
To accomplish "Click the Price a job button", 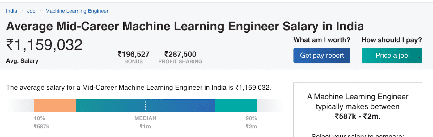I will tap(392, 56).
